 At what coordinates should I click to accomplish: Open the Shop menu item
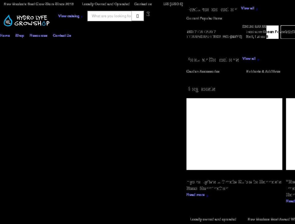point(20,36)
